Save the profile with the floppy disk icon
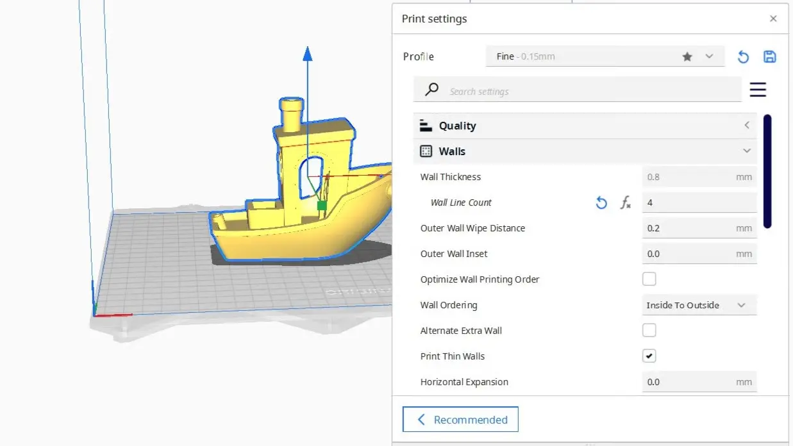The image size is (793, 446). [x=770, y=56]
